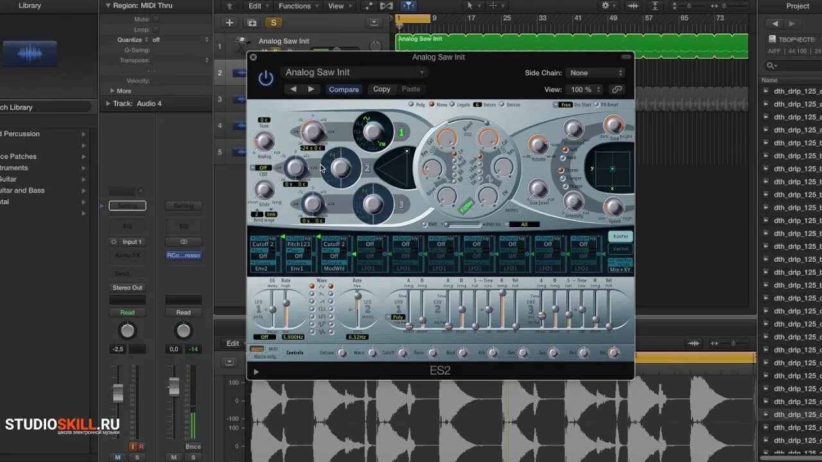Select the ES2 oscillator 2 button
The width and height of the screenshot is (822, 462).
pos(367,169)
